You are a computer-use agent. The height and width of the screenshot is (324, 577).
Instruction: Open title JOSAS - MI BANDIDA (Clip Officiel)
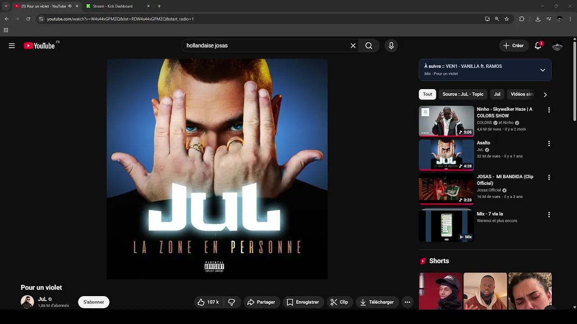[505, 180]
